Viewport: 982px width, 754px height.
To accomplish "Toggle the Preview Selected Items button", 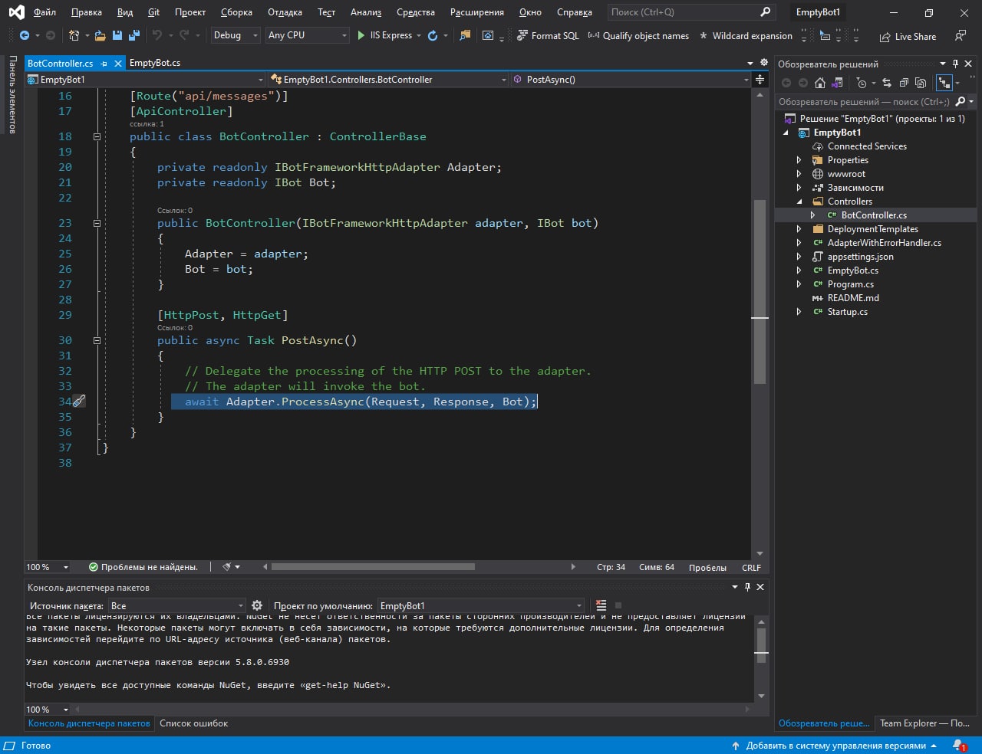I will point(944,83).
